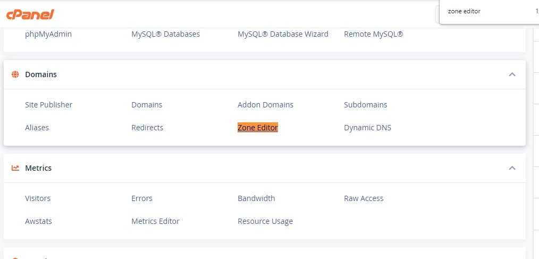Click the cPanel logo
This screenshot has height=259, width=539.
coord(30,14)
